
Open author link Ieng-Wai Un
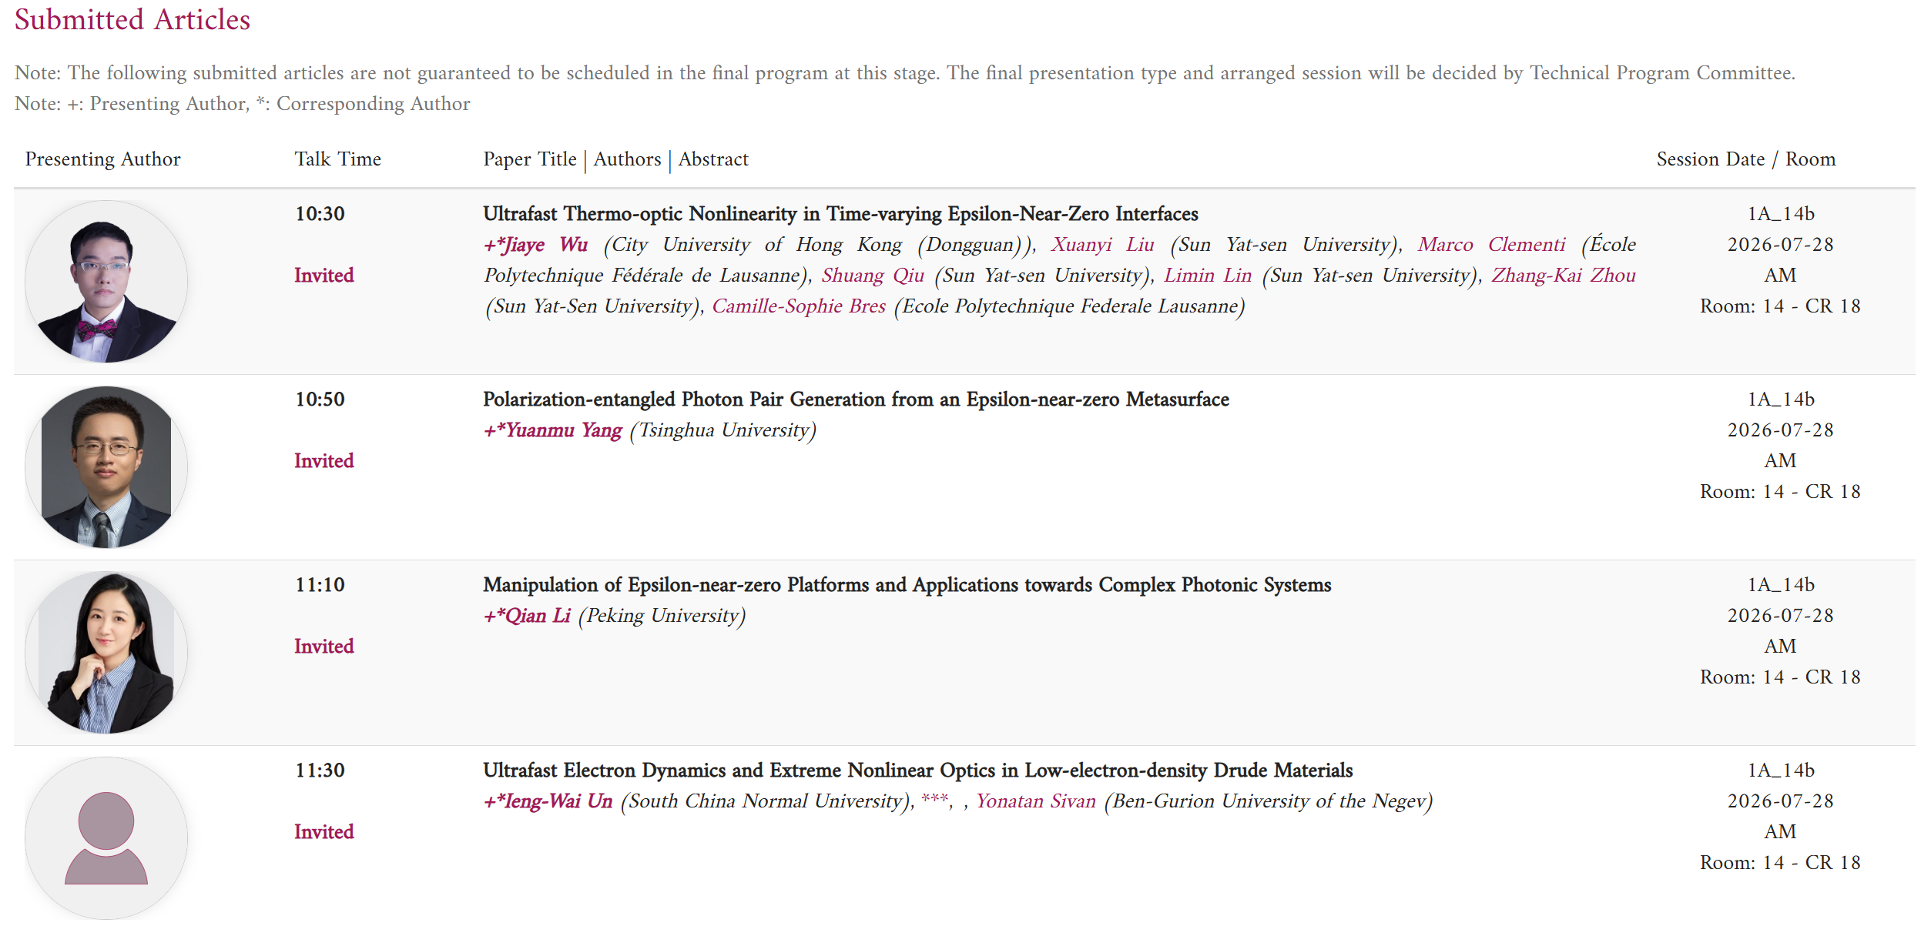click(x=548, y=801)
